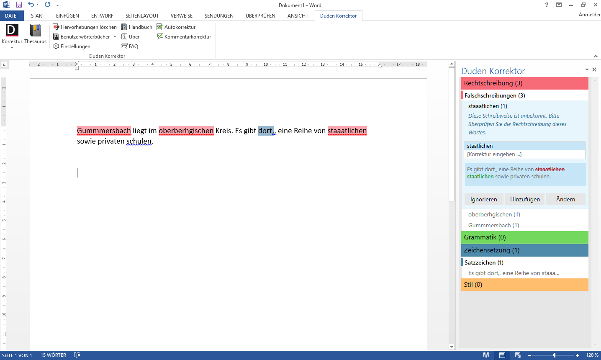The width and height of the screenshot is (601, 360).
Task: Expand the Stil (0) section
Action: coord(525,285)
